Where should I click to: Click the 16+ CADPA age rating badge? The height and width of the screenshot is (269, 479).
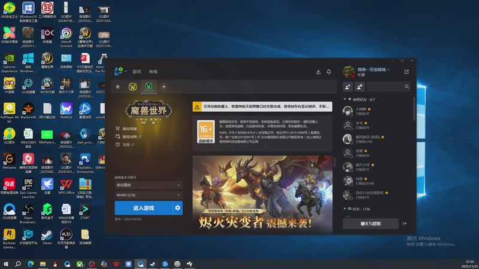[x=205, y=132]
